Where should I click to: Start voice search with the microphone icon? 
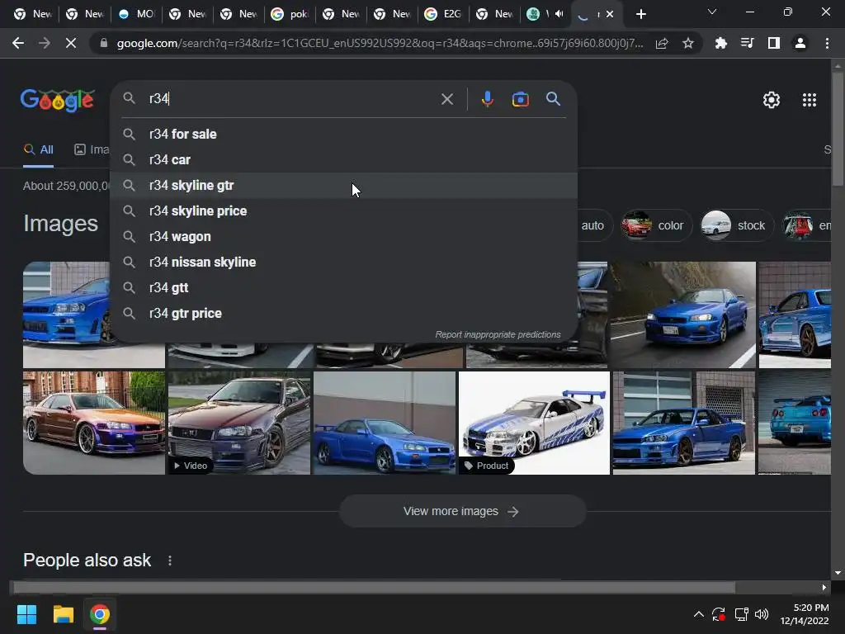[x=487, y=99]
